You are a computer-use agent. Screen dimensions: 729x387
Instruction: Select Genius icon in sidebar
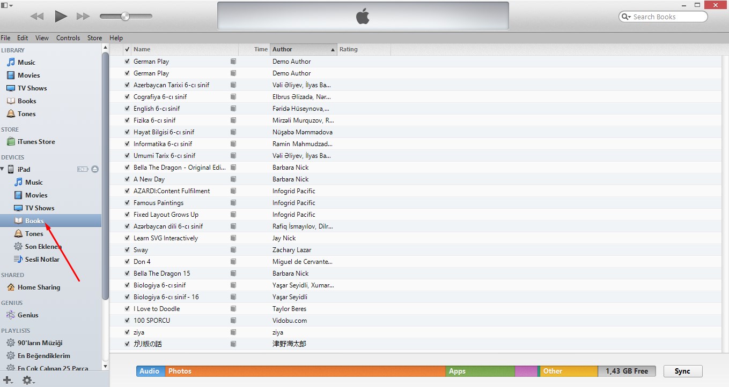(x=11, y=315)
